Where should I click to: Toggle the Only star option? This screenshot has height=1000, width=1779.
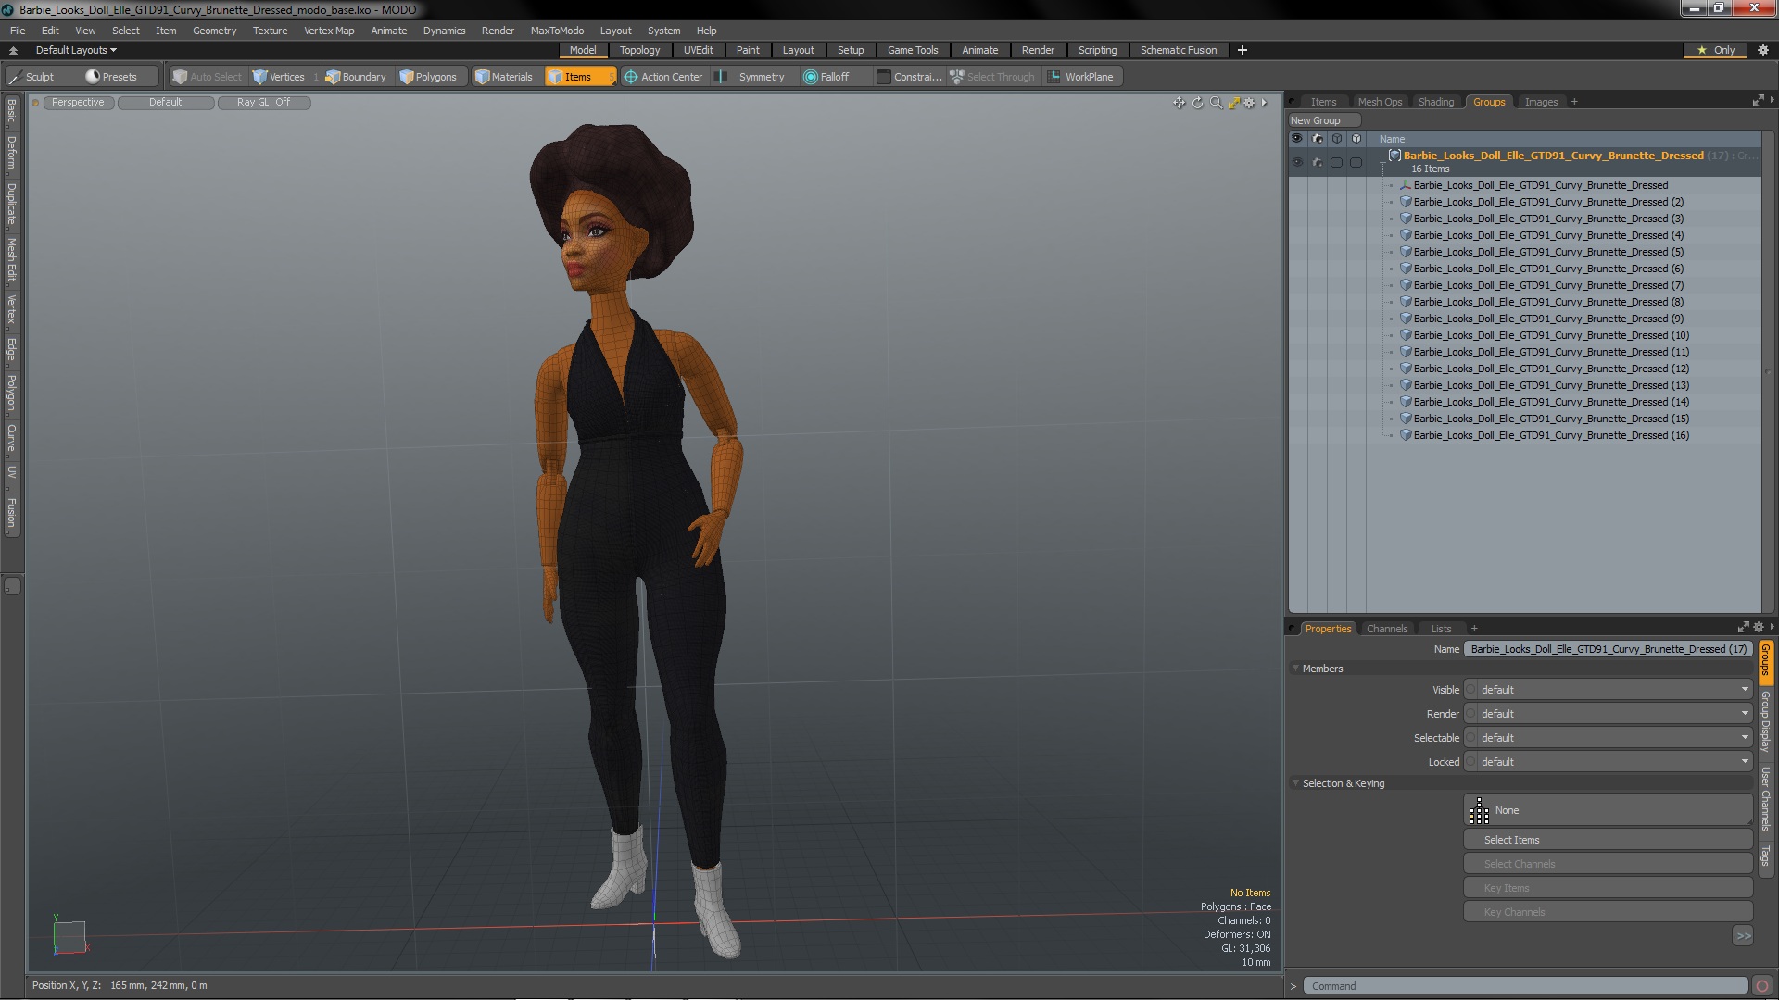(x=1716, y=50)
